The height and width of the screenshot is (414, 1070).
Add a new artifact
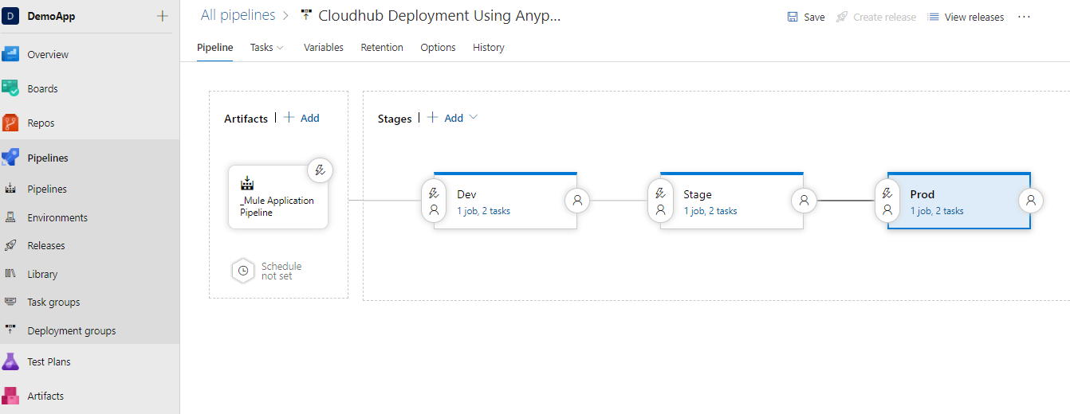coord(301,118)
